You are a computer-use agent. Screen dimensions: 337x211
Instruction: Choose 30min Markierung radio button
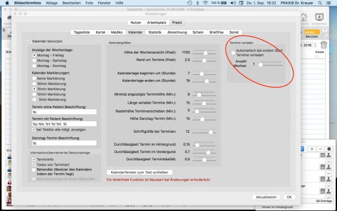[34, 83]
